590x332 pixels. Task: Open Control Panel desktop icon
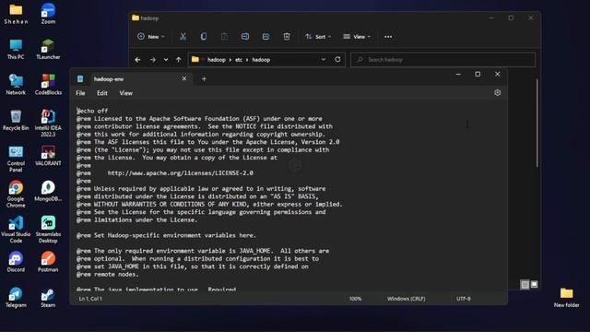click(x=16, y=159)
